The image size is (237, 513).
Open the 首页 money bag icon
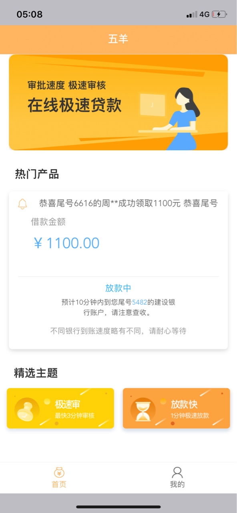59,472
